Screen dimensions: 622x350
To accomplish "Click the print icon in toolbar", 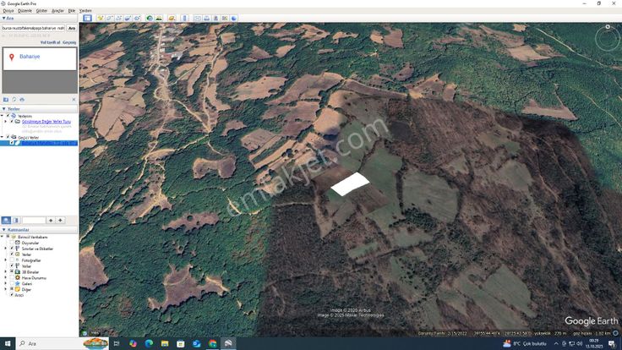I will (206, 18).
